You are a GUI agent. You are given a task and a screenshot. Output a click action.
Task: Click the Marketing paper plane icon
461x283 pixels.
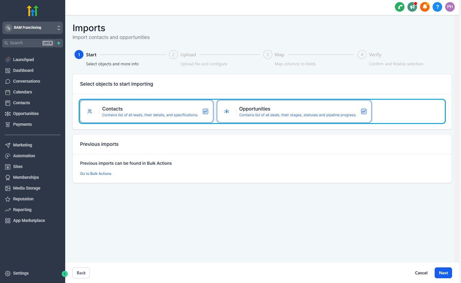pyautogui.click(x=8, y=145)
